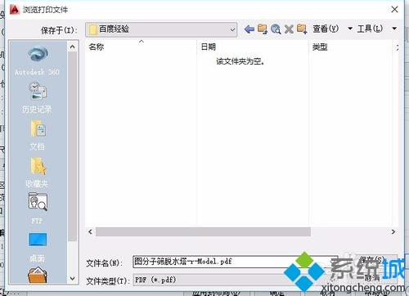409x296 pixels.
Task: Click the 文件名 input field
Action: tap(235, 262)
